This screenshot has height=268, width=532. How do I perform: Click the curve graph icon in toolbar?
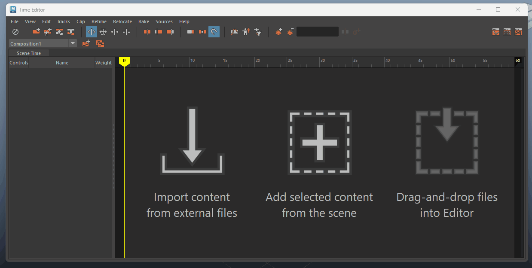click(234, 32)
